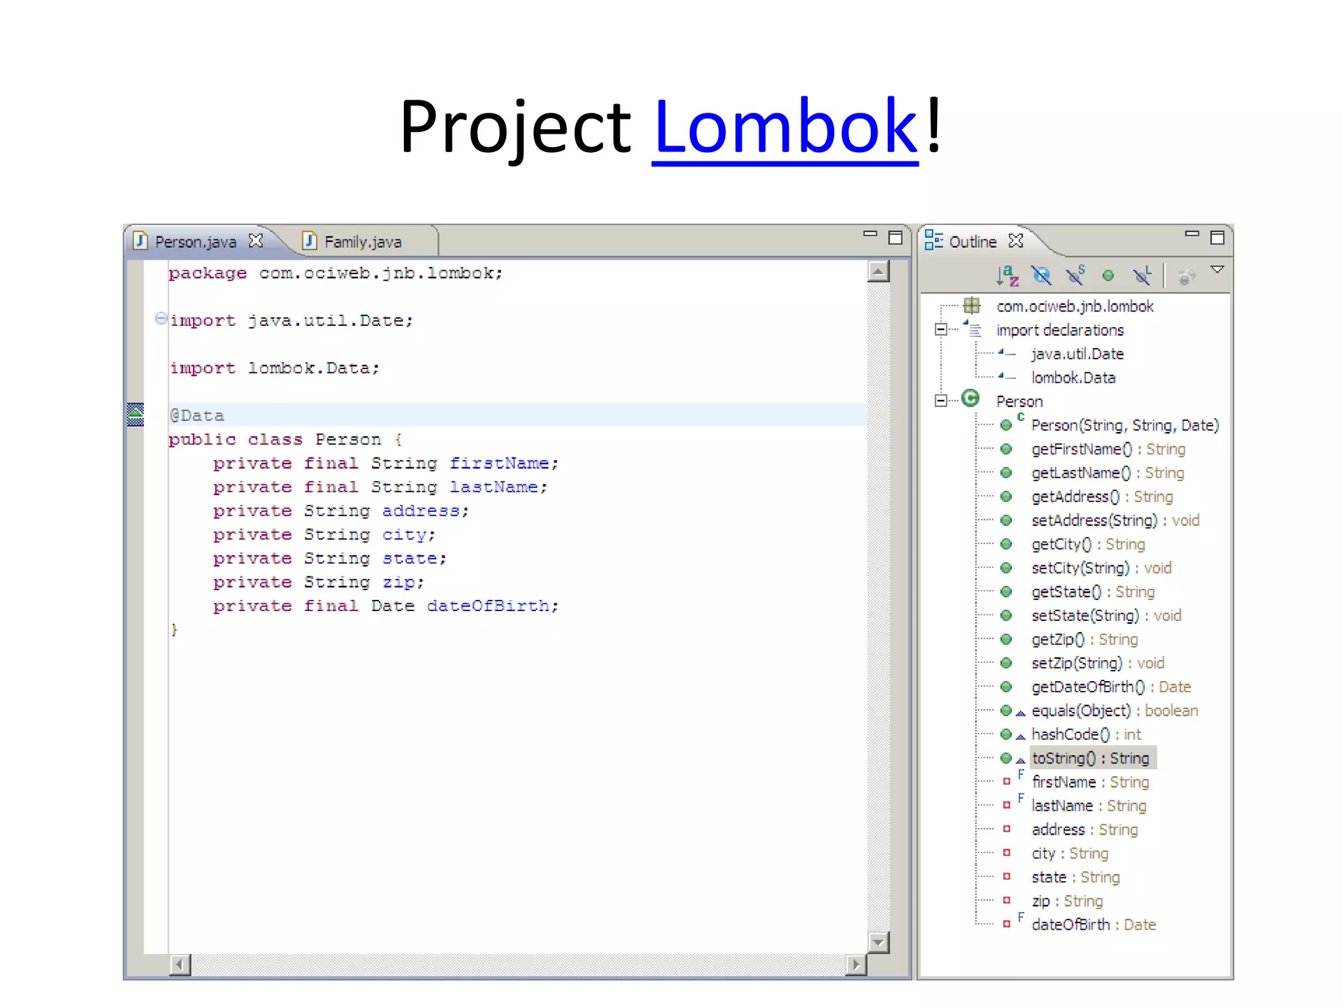Maximize the editor pane
This screenshot has width=1343, height=1007.
coord(895,237)
